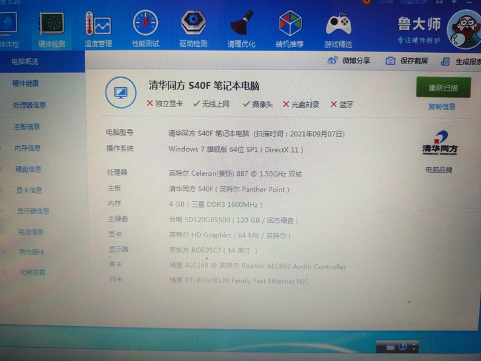
Task: Click the 电脑型号 model value line
Action: click(x=256, y=134)
